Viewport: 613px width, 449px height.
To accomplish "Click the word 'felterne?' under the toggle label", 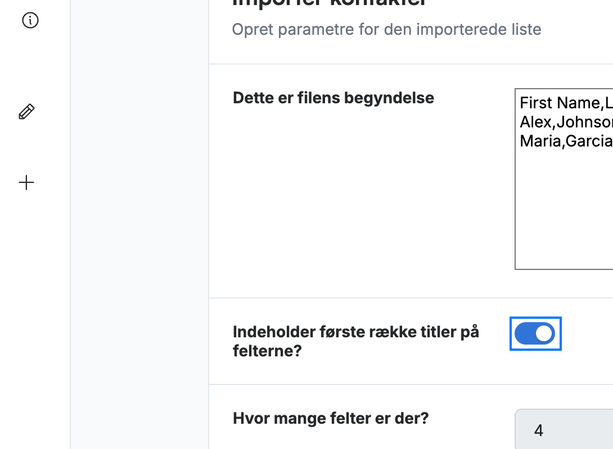I will [x=267, y=351].
